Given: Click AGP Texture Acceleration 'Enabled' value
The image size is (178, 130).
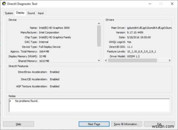Looking at the screenshot, I should (x=54, y=86).
